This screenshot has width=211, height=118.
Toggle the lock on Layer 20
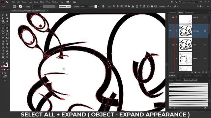tap(173, 17)
